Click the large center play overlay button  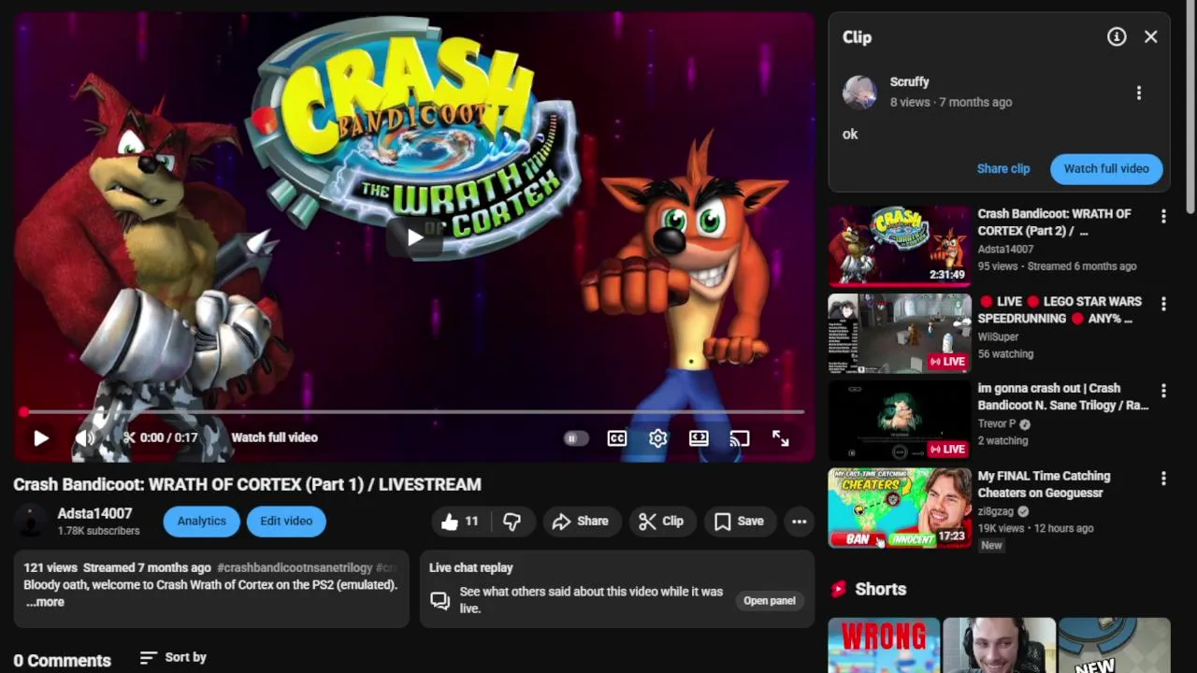coord(414,237)
